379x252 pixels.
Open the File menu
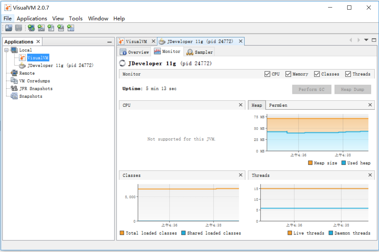(8, 18)
